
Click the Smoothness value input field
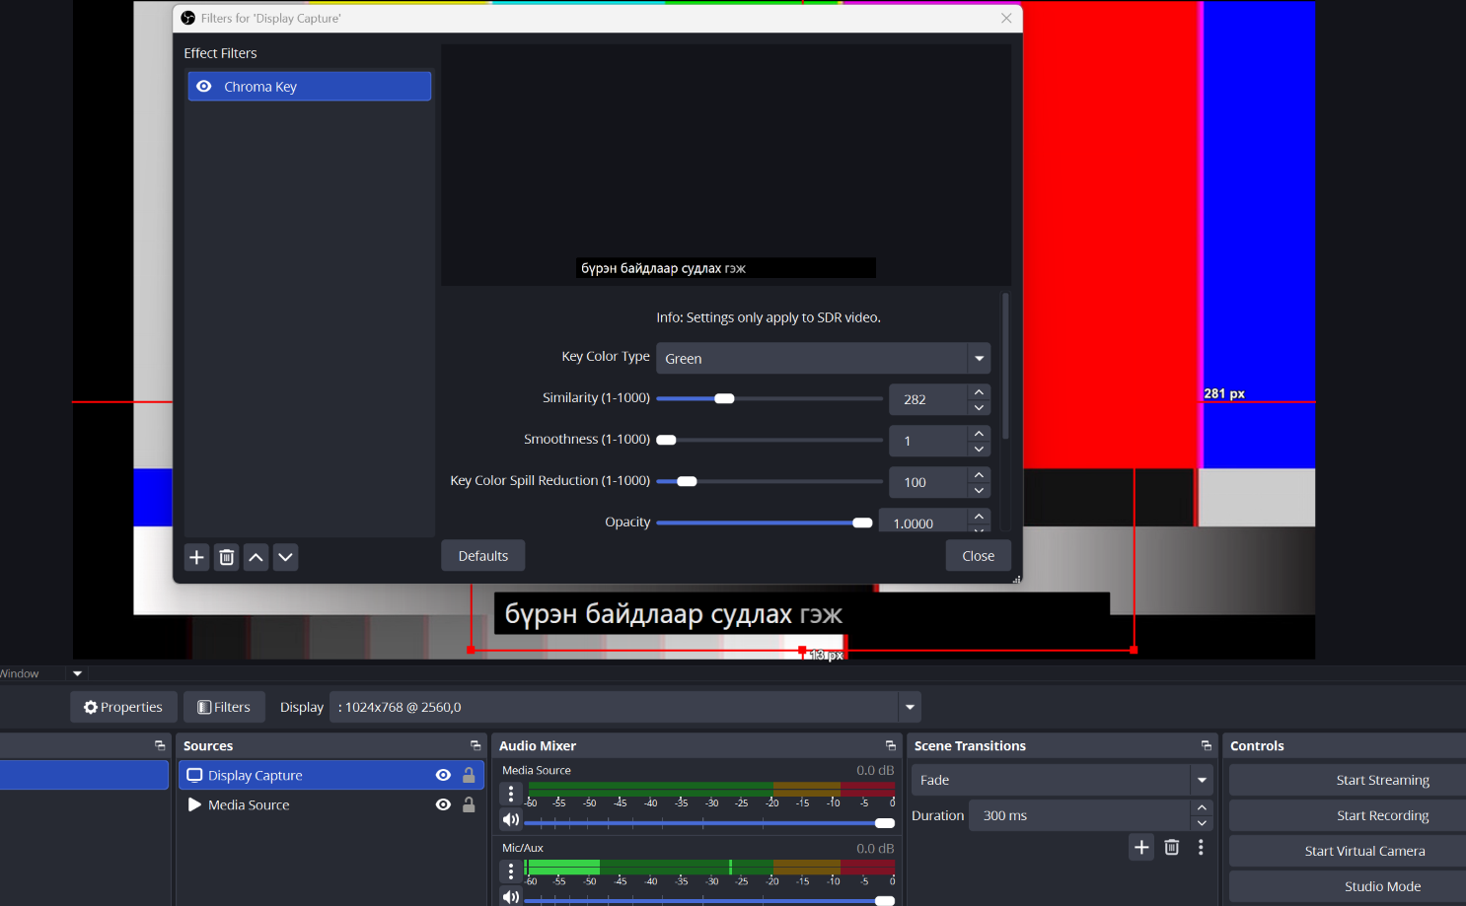(927, 441)
